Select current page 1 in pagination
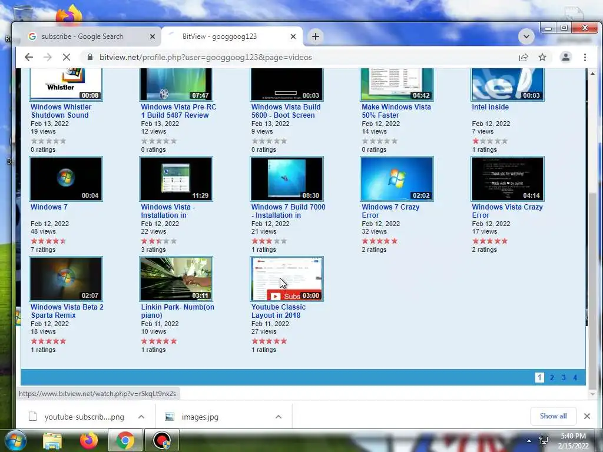Viewport: 603px width, 452px height. [x=539, y=377]
